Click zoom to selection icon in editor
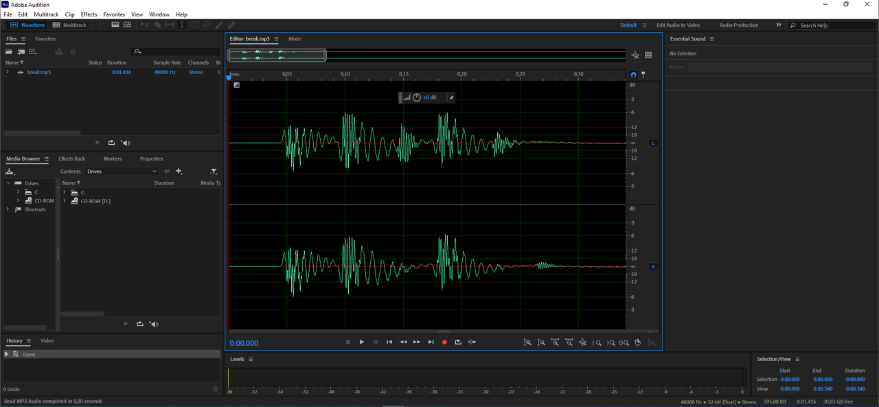Screen dimensions: 879x407 (x=624, y=342)
